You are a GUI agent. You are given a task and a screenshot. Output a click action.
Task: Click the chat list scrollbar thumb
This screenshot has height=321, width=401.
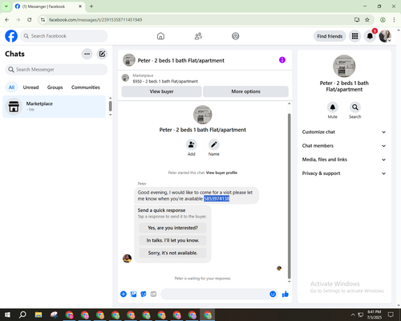point(110,106)
